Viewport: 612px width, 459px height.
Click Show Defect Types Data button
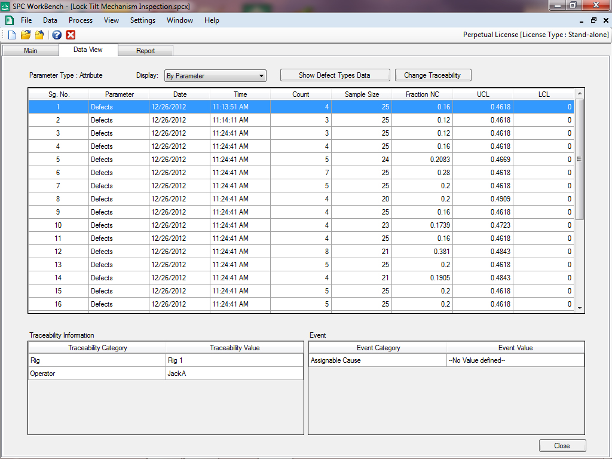335,75
